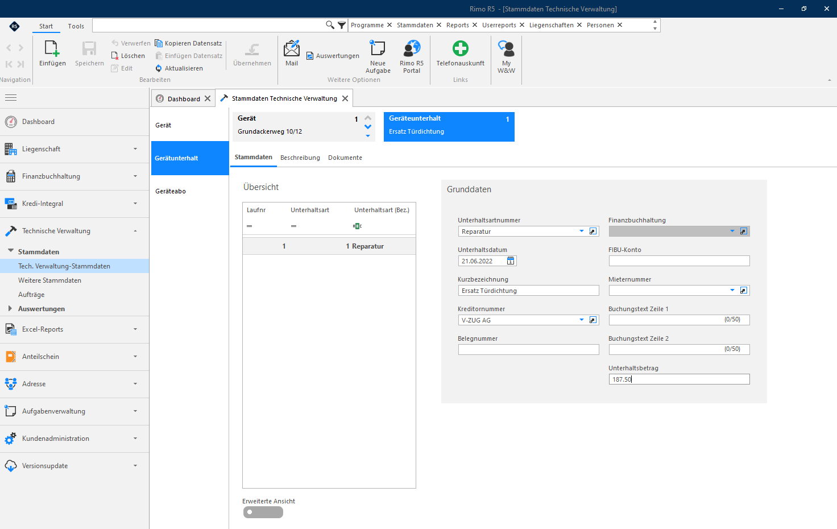
Task: Open Auswertungen in Weitere Optionen
Action: pyautogui.click(x=333, y=56)
